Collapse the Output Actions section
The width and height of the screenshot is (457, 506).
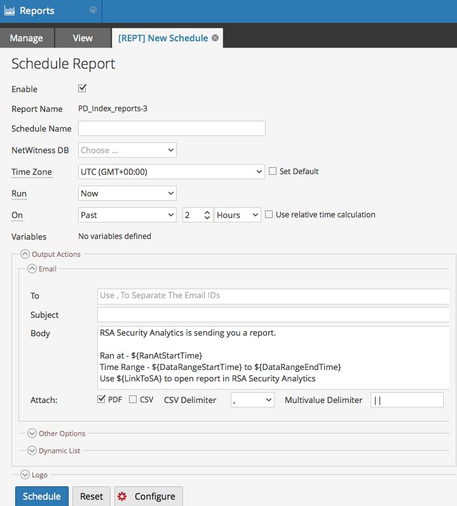pos(25,254)
